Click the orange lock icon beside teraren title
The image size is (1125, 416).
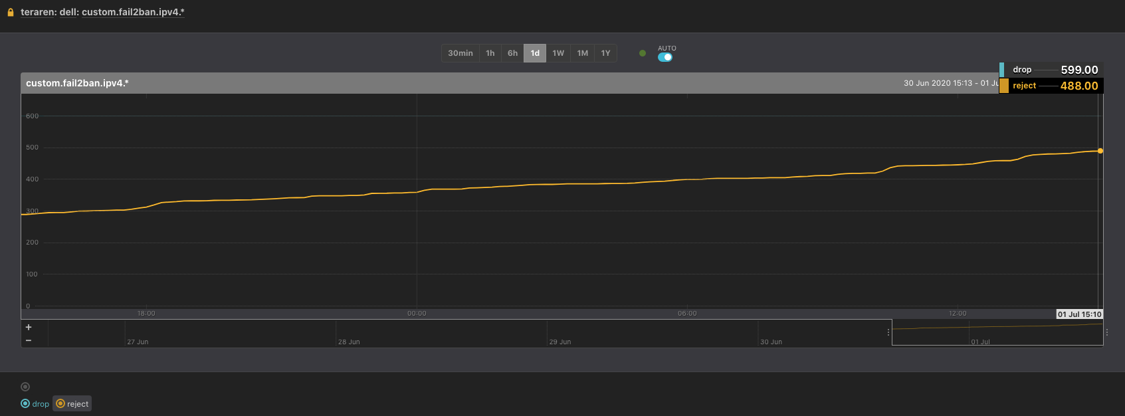[11, 12]
